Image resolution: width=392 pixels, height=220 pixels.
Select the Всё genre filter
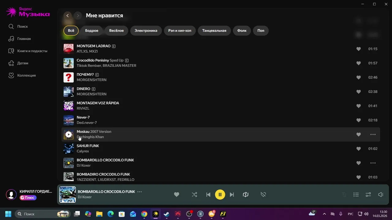click(x=71, y=31)
